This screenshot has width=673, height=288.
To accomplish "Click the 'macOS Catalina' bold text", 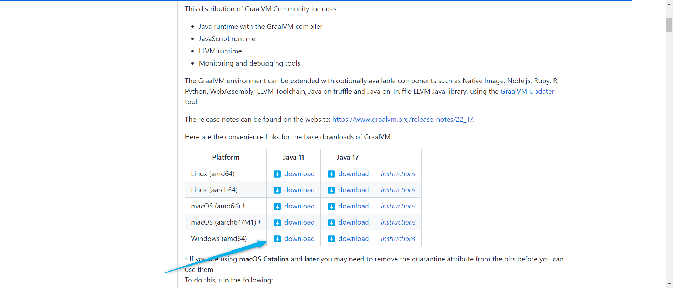I will (x=264, y=259).
